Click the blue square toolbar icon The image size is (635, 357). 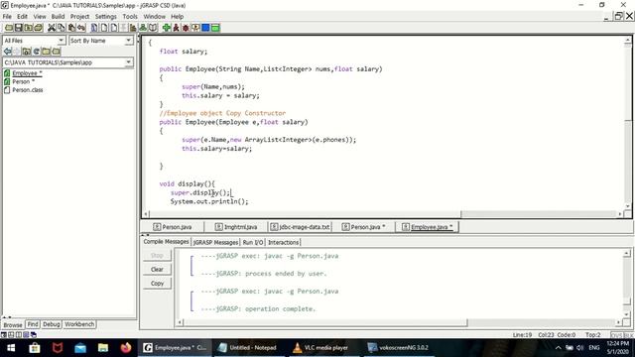pyautogui.click(x=205, y=28)
